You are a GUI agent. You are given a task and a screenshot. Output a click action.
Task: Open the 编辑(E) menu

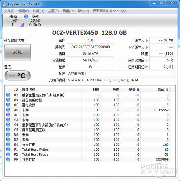[24, 11]
